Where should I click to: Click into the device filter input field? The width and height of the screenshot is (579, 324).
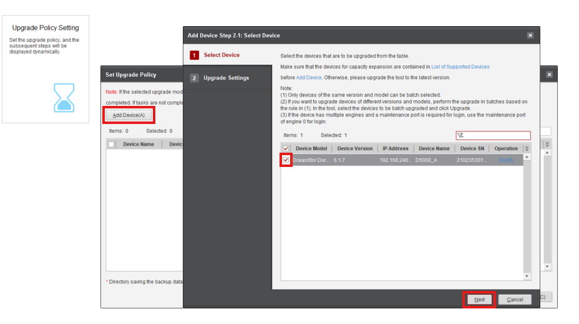(x=496, y=135)
